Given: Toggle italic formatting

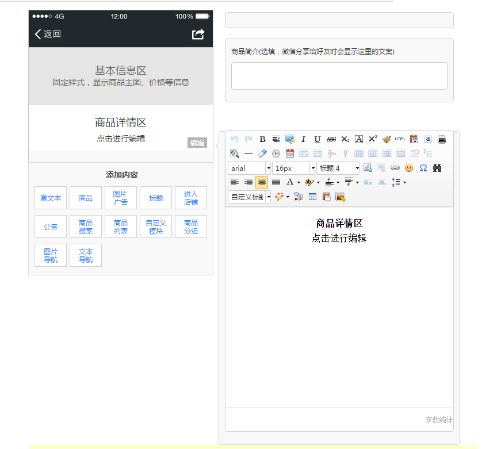Looking at the screenshot, I should 303,139.
